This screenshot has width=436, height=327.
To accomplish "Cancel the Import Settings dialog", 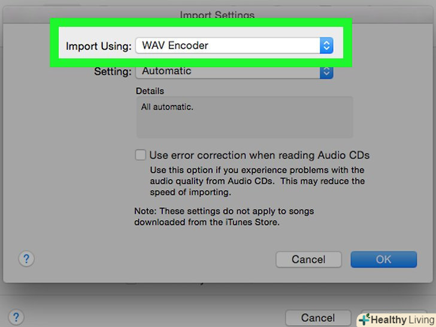I will [308, 259].
